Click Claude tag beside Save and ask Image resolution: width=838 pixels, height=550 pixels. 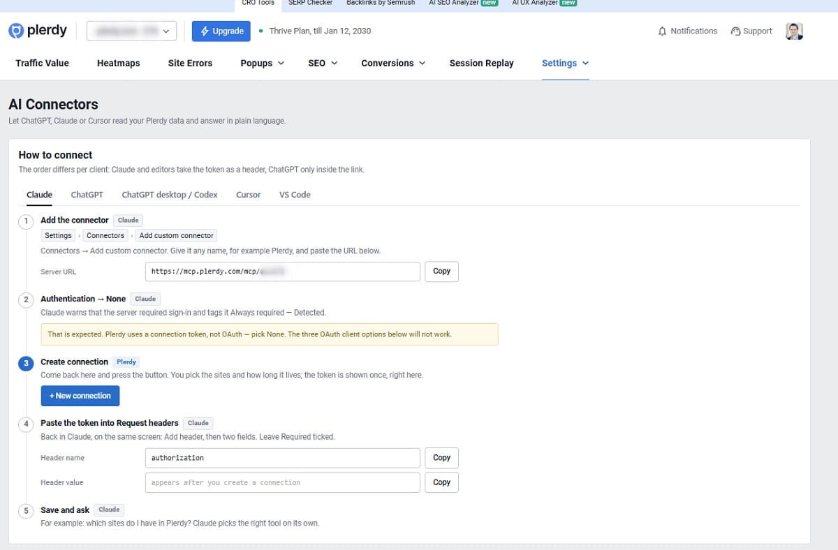(x=110, y=510)
